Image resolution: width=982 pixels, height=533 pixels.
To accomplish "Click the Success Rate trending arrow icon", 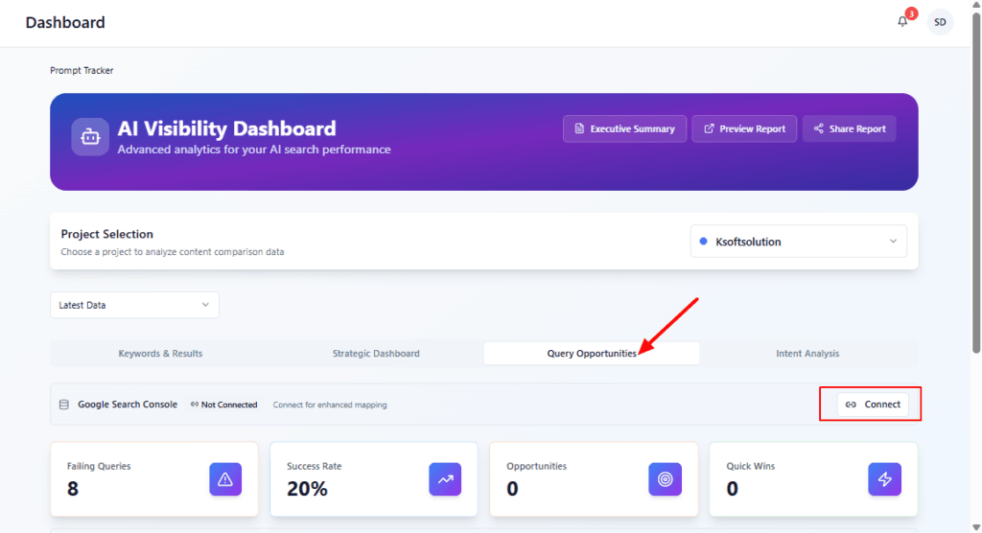I will (445, 479).
